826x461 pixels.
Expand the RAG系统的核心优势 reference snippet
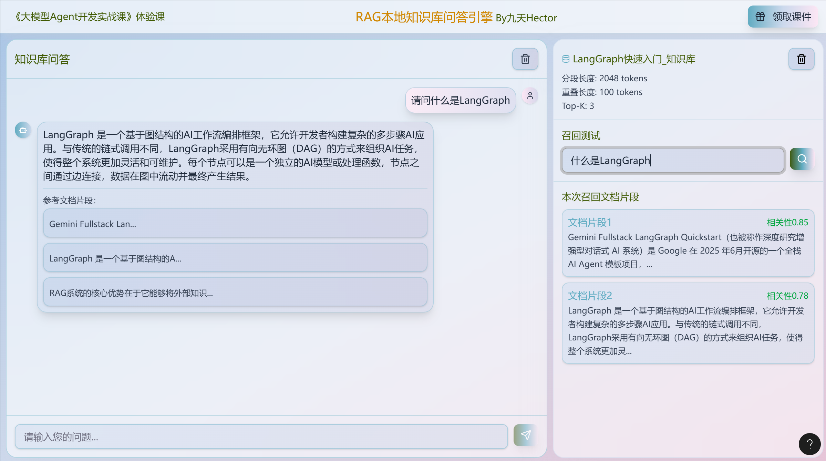235,293
